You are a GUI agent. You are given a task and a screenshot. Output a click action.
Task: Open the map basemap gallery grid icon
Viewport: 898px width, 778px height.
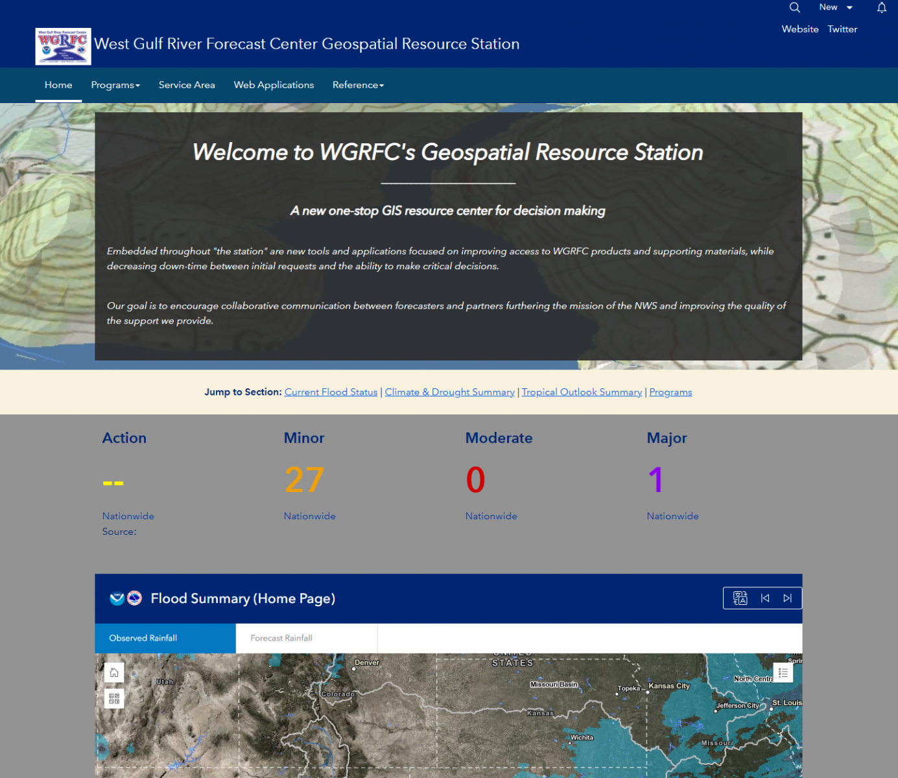114,698
